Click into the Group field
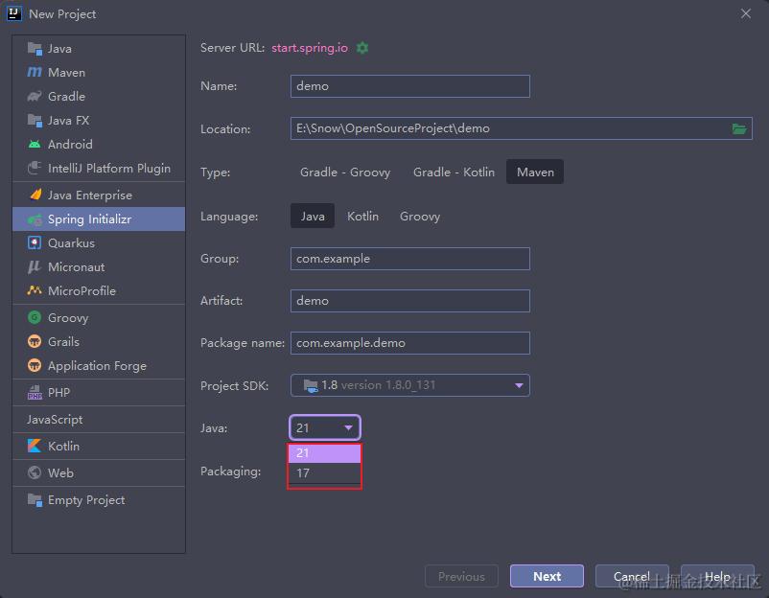This screenshot has height=598, width=769. point(410,259)
